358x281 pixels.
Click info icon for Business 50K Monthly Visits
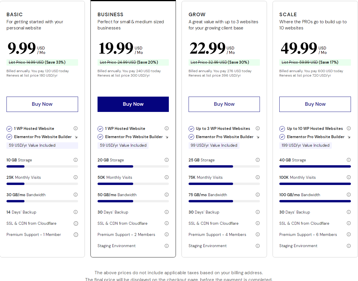[166, 177]
